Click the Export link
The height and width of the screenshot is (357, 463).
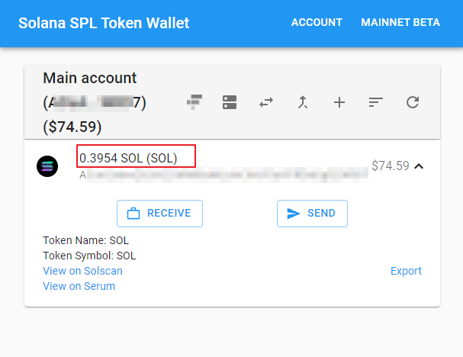tap(406, 271)
